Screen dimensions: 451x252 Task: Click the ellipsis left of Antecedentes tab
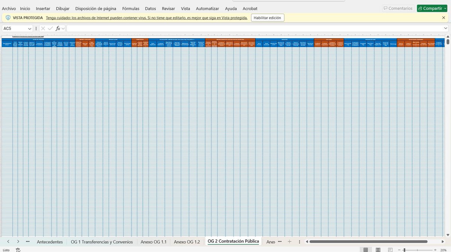[x=28, y=241]
